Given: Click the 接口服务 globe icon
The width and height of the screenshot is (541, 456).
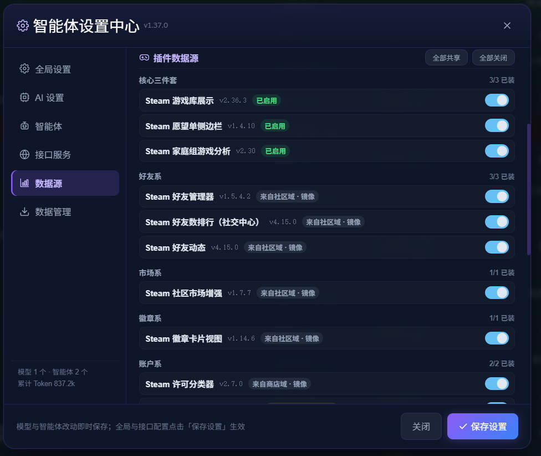Looking at the screenshot, I should pyautogui.click(x=24, y=154).
